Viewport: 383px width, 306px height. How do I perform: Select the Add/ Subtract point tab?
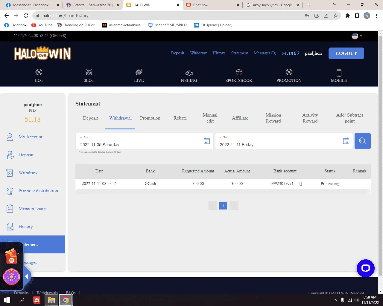(349, 118)
